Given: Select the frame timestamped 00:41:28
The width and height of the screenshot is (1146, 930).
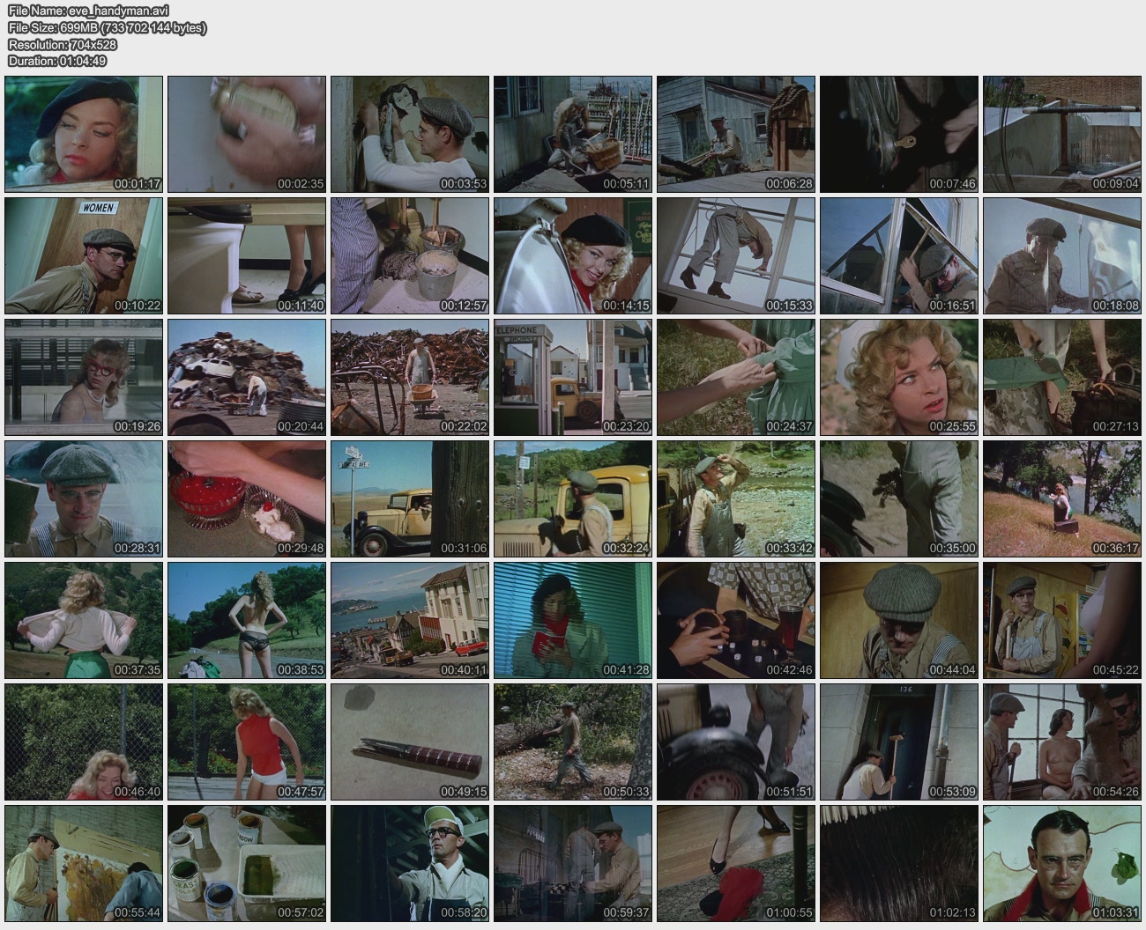Looking at the screenshot, I should coord(573,621).
